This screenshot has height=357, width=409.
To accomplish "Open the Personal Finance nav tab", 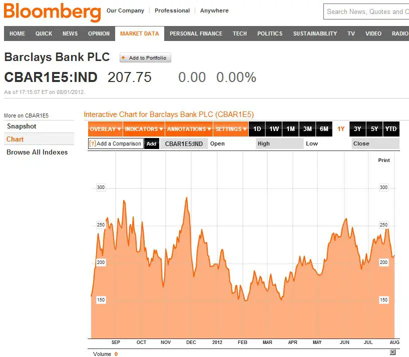I will 196,33.
